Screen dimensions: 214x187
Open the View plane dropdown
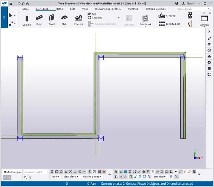pos(71,177)
